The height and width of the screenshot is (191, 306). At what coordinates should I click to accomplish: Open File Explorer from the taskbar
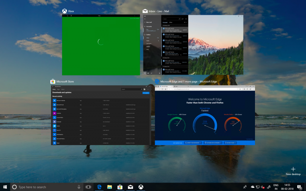click(x=110, y=187)
